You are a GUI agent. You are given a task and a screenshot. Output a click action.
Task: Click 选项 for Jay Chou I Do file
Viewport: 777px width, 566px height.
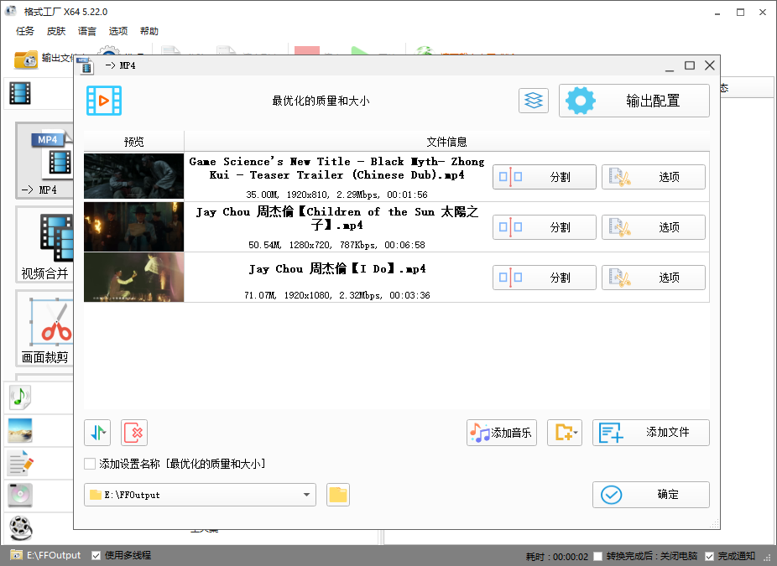tap(653, 278)
